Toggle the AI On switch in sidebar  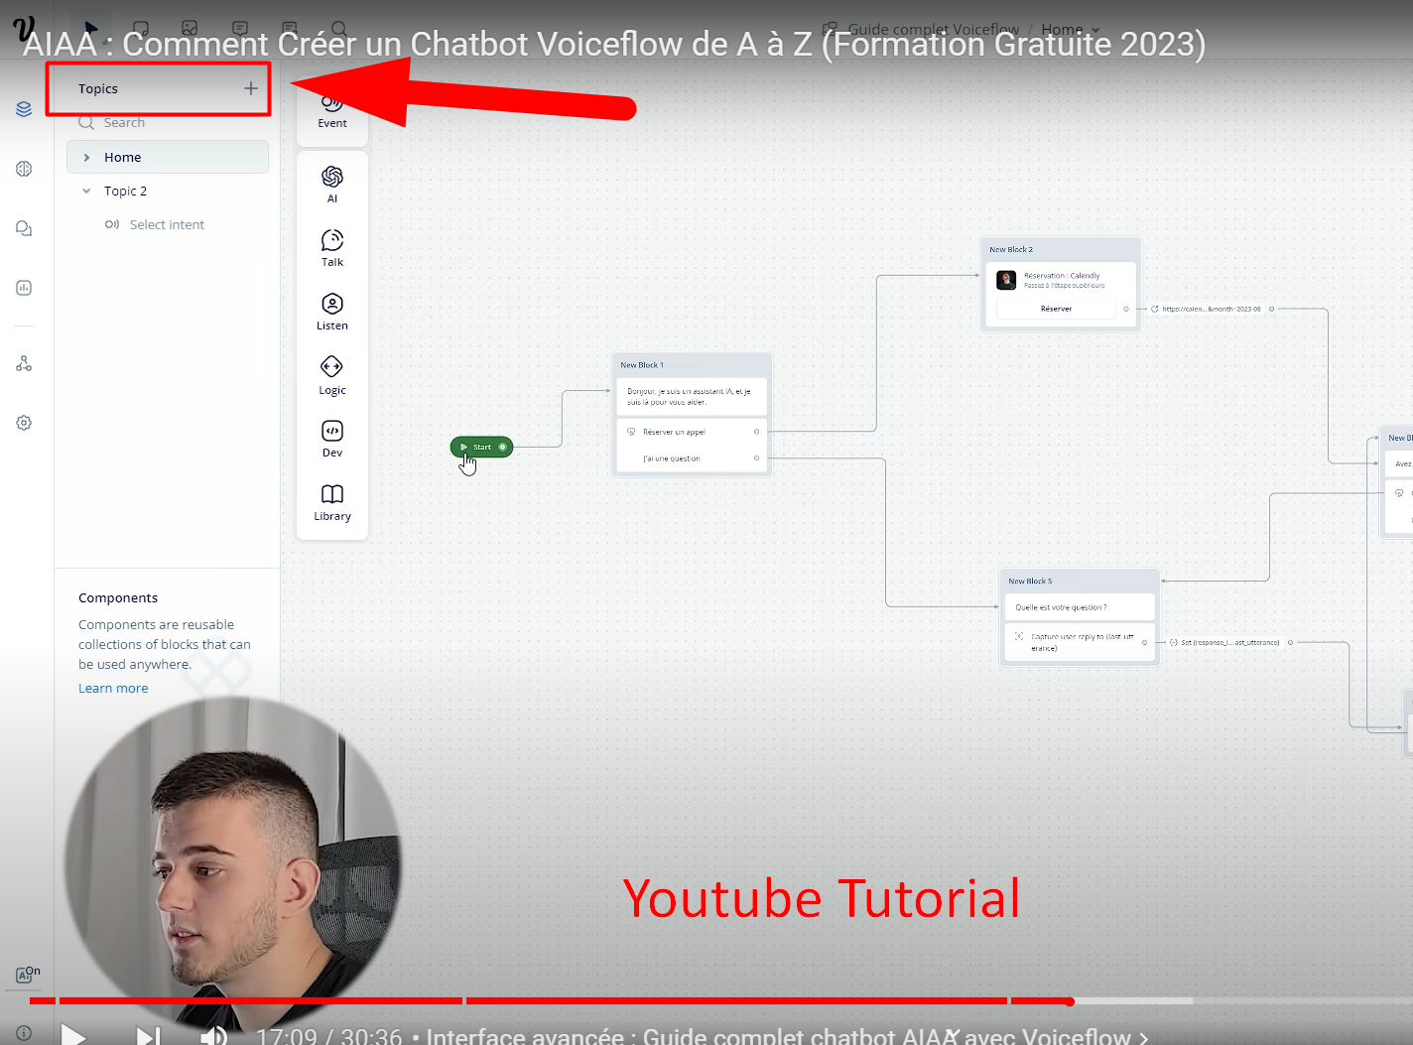[28, 974]
